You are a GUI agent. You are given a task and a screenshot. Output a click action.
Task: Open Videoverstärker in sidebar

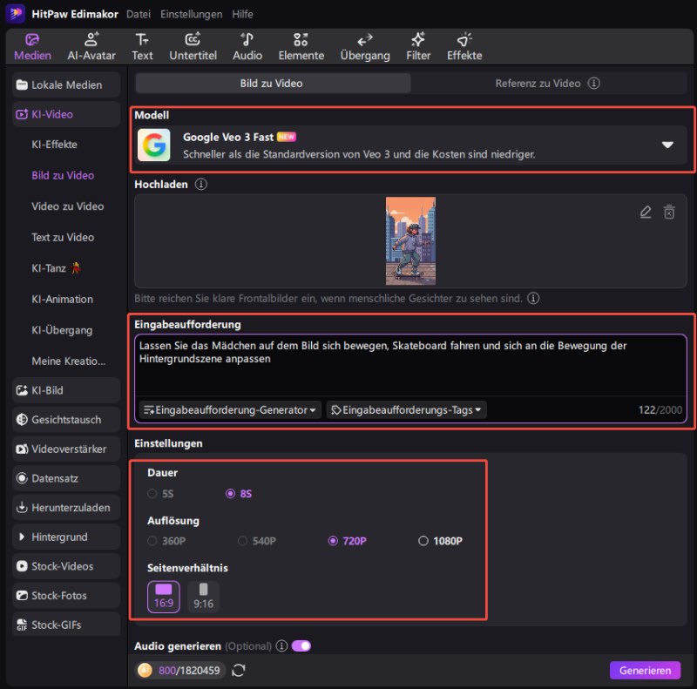(66, 449)
